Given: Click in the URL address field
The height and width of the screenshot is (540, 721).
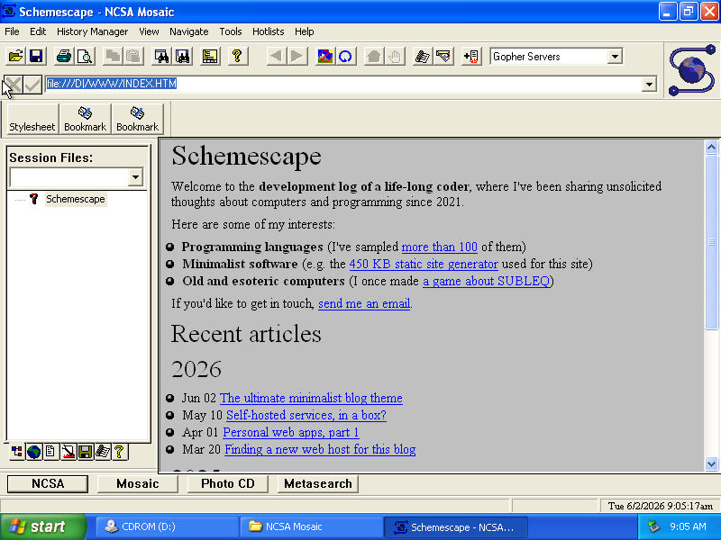Looking at the screenshot, I should pos(342,84).
